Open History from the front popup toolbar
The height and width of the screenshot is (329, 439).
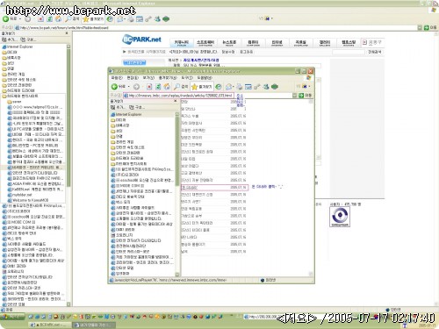pos(218,87)
